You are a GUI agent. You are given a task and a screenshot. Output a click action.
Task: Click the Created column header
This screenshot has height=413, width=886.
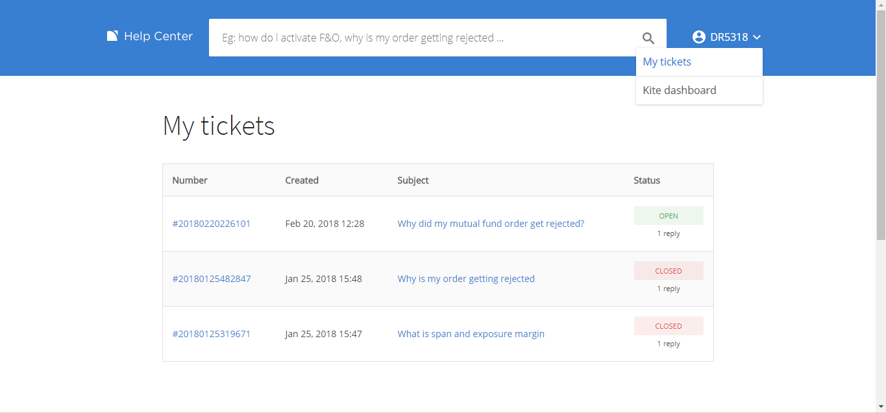[302, 180]
